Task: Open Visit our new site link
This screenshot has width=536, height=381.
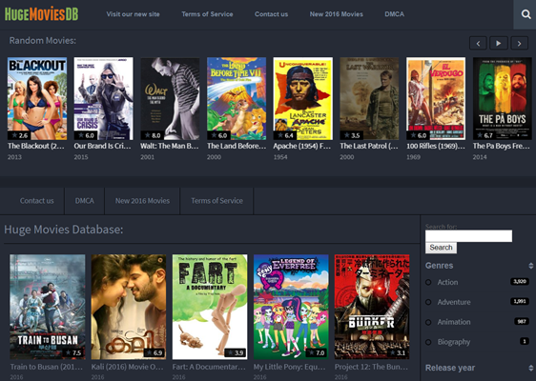Action: 133,14
